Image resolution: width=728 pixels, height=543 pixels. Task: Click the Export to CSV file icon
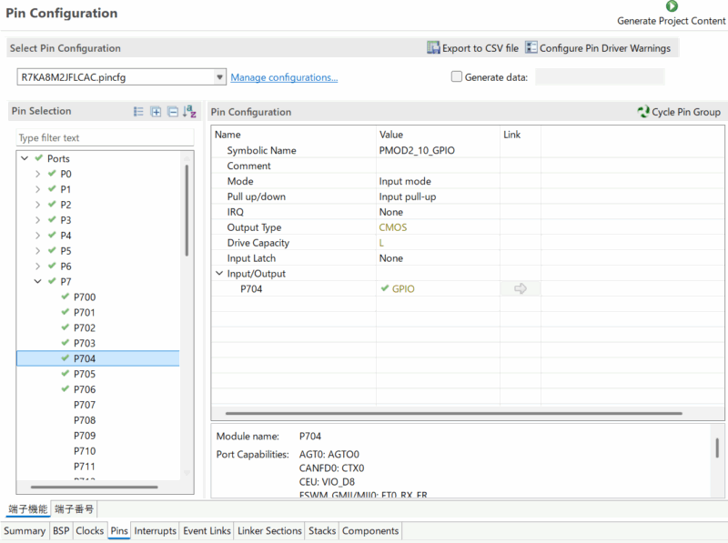click(434, 48)
